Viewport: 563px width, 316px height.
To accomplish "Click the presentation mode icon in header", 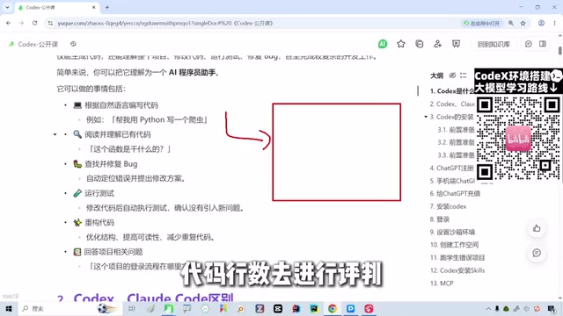I will [456, 44].
